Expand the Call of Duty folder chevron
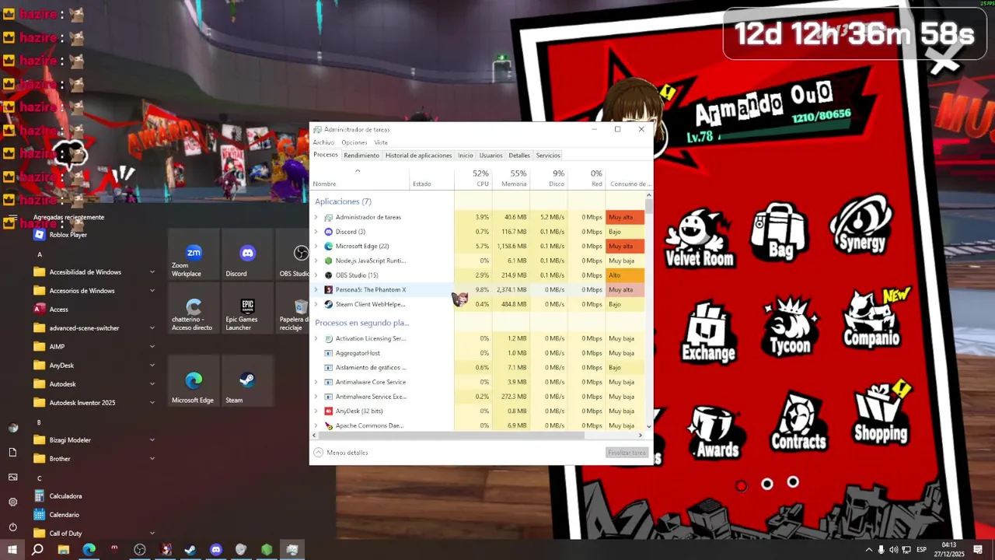995x560 pixels. [x=152, y=534]
